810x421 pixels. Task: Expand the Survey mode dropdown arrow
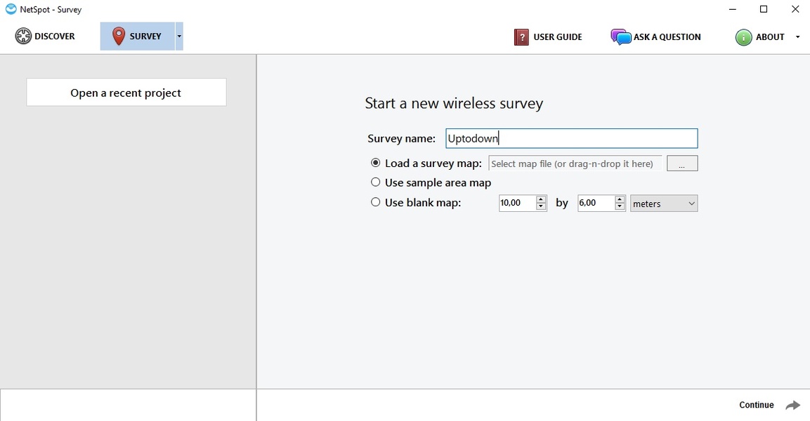(x=179, y=36)
